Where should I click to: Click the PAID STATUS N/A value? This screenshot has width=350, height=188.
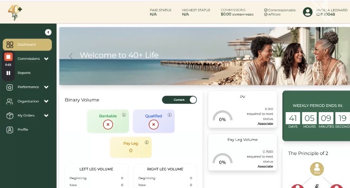click(153, 15)
